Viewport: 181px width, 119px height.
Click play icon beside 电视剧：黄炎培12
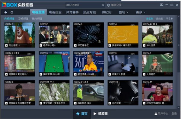coord(6,74)
